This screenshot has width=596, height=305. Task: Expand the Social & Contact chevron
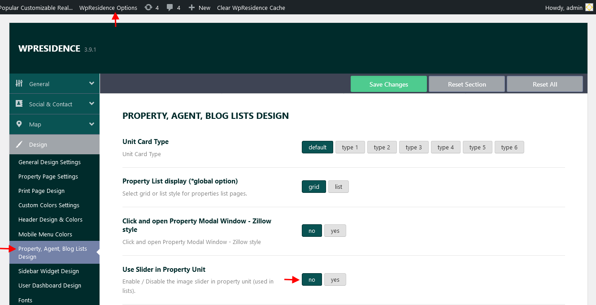pyautogui.click(x=91, y=104)
